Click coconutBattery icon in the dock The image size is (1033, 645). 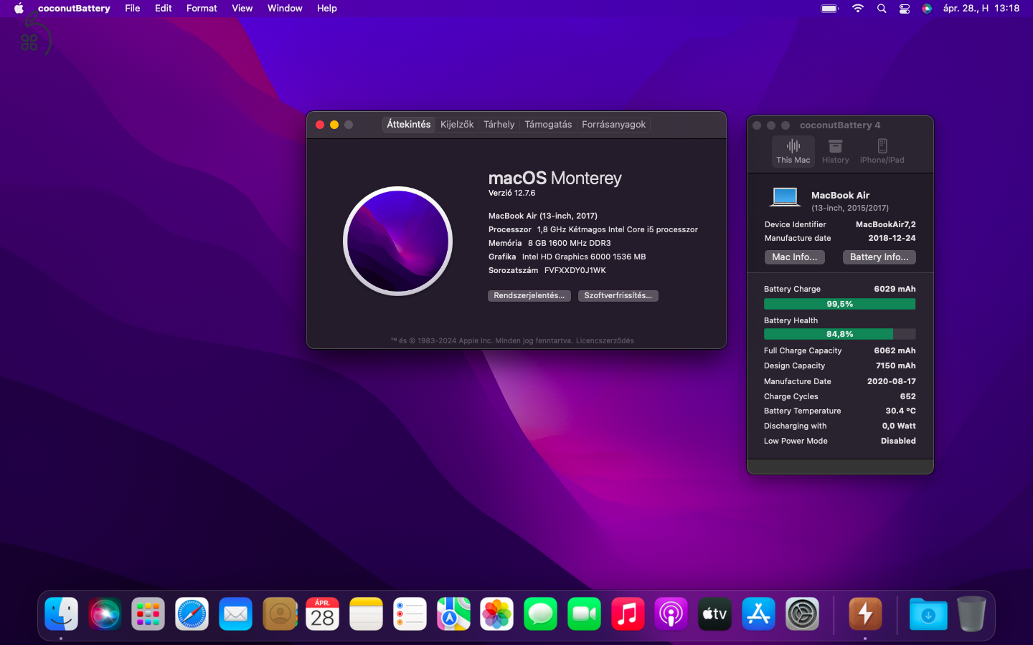click(x=865, y=614)
